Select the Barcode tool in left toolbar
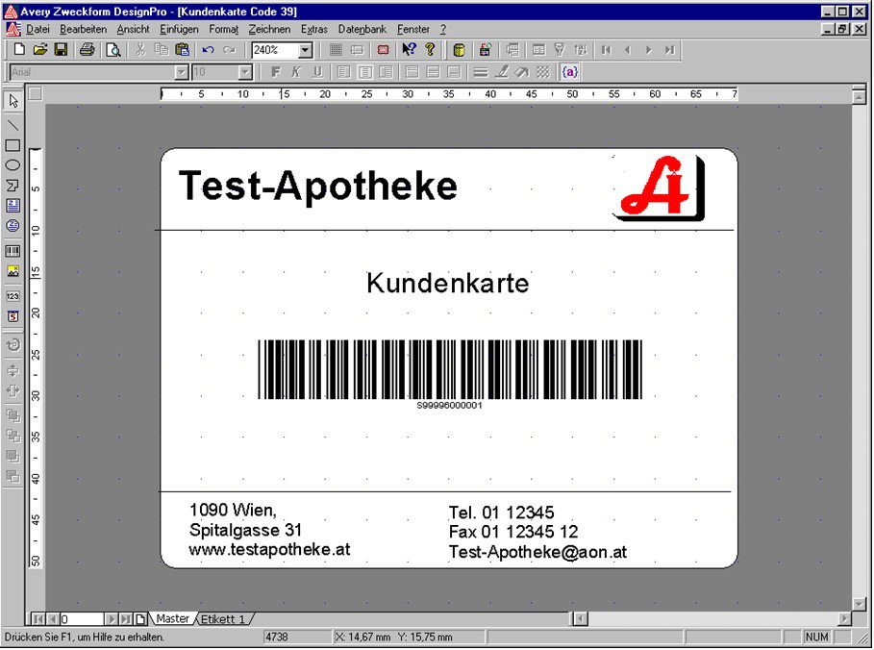The width and height of the screenshot is (874, 650). click(x=12, y=251)
